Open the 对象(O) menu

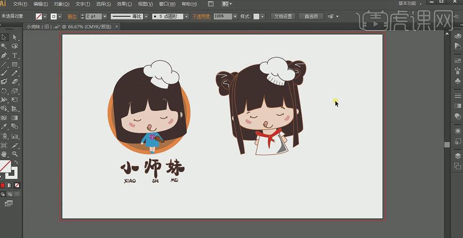[x=62, y=4]
